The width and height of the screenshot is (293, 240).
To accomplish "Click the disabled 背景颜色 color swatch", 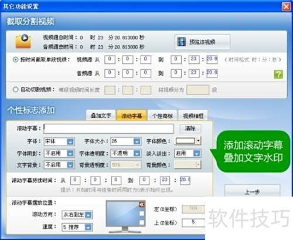I will click(188, 165).
